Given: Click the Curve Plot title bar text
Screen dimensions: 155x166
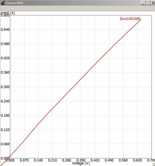Looking at the screenshot, I should (14, 3).
